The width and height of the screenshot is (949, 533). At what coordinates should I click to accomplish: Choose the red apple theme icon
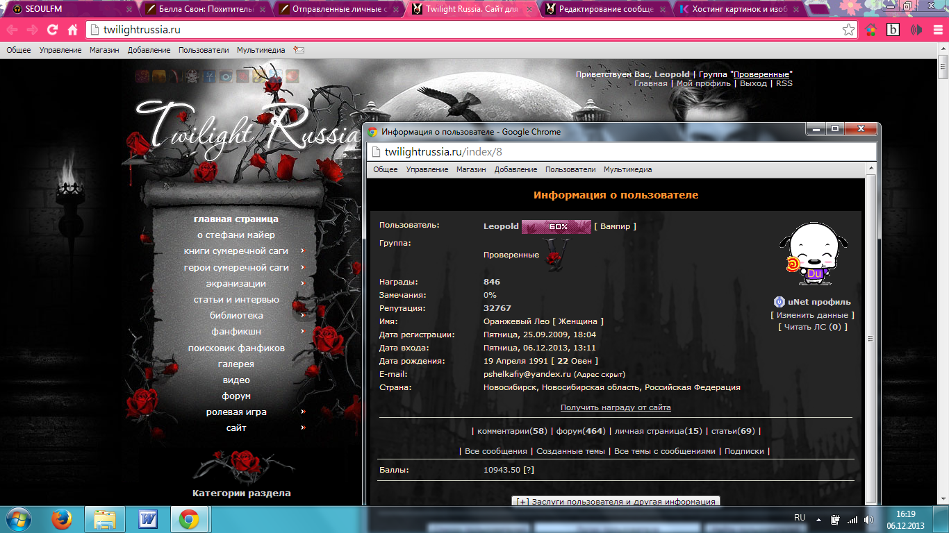coord(293,76)
